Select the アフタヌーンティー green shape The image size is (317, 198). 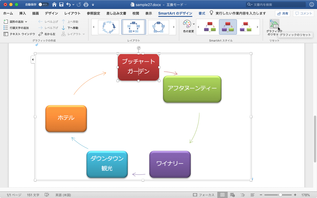pos(192,89)
